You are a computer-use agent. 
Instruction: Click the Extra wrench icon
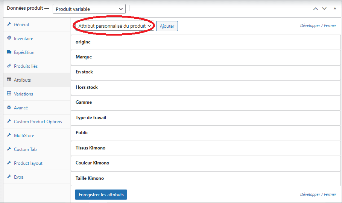coord(9,176)
